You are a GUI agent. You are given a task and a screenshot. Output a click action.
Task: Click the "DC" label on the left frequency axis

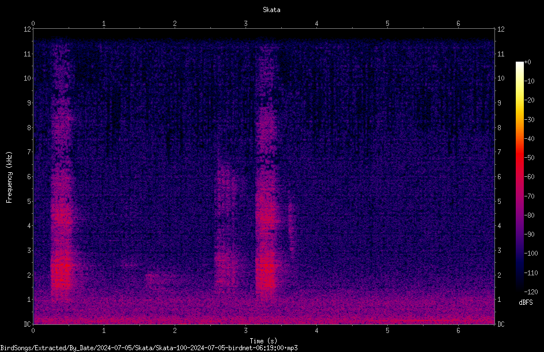(x=28, y=324)
